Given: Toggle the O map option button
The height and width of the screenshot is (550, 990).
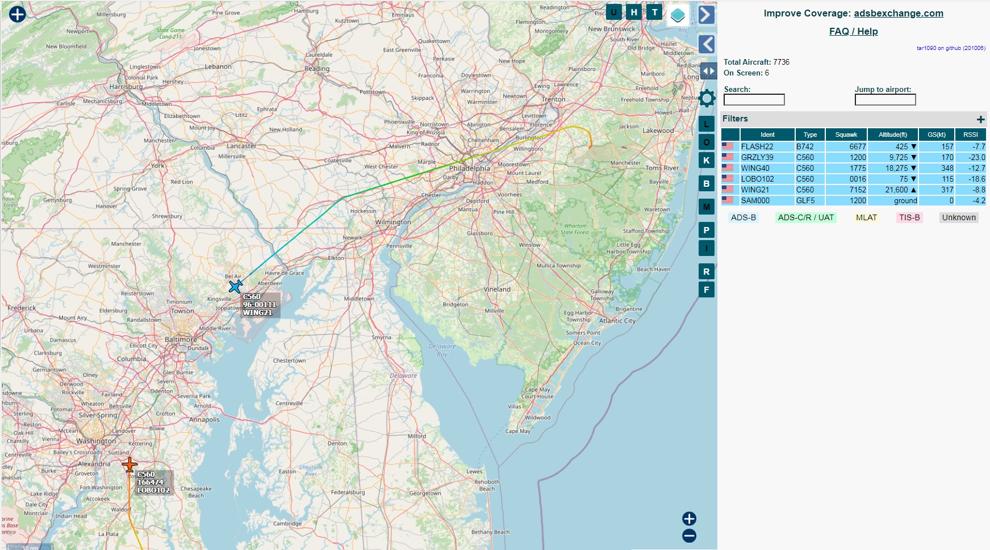Looking at the screenshot, I should click(x=706, y=142).
